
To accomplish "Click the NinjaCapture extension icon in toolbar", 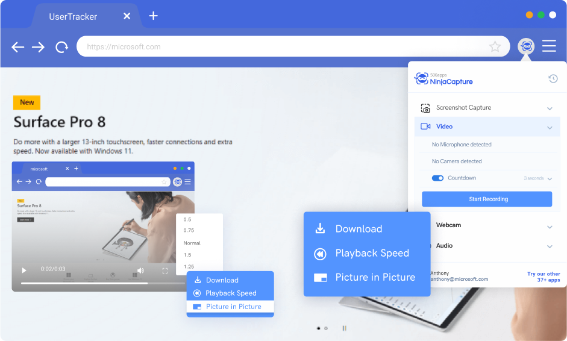I will [526, 46].
